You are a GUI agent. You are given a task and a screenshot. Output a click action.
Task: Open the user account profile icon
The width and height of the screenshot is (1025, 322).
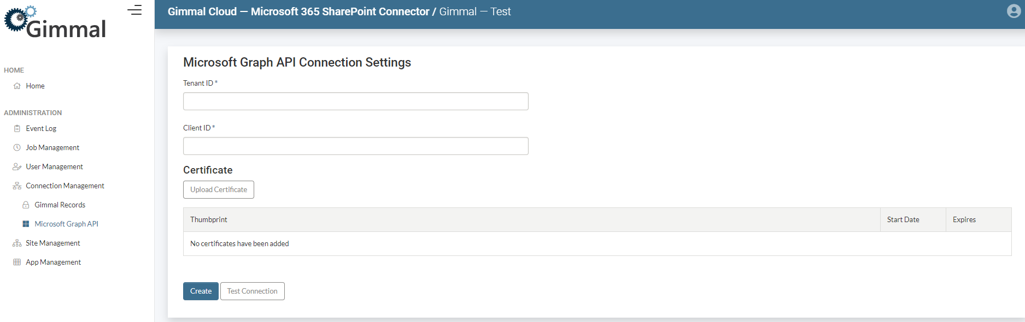1014,11
